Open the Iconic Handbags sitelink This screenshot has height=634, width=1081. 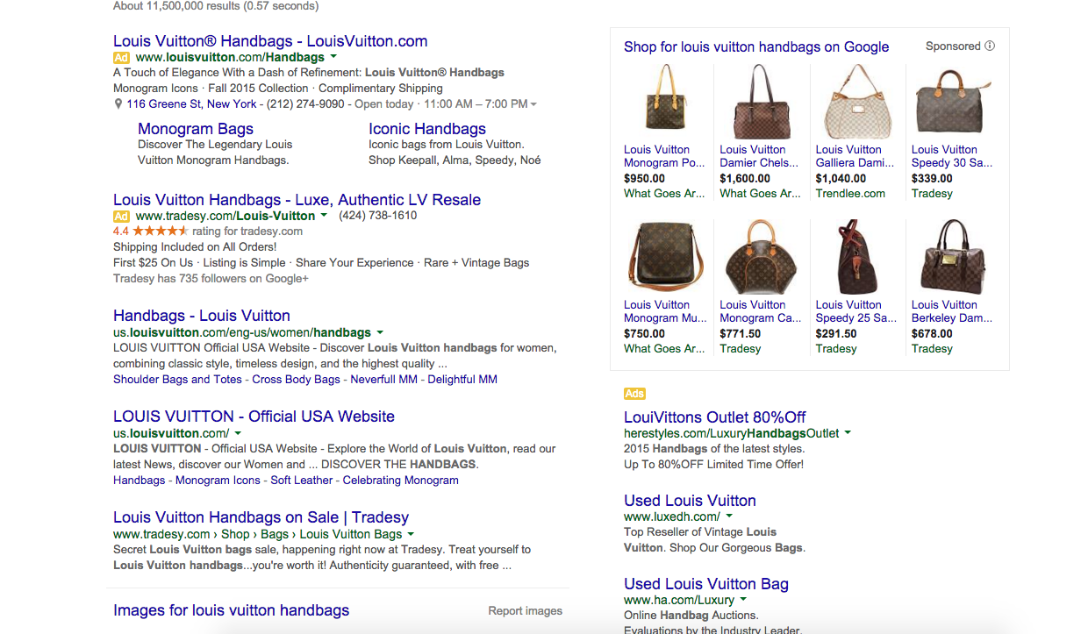(427, 129)
